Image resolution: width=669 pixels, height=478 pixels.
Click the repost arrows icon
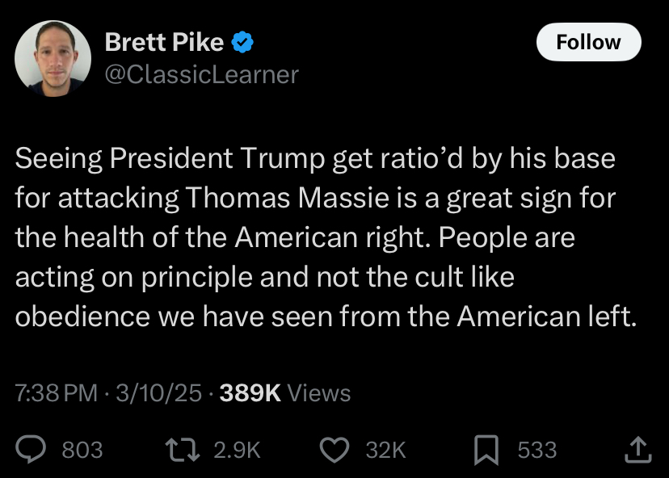(183, 450)
